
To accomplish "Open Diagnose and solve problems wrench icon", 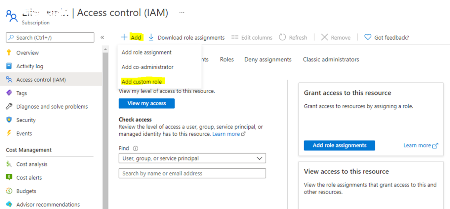I will tap(9, 107).
